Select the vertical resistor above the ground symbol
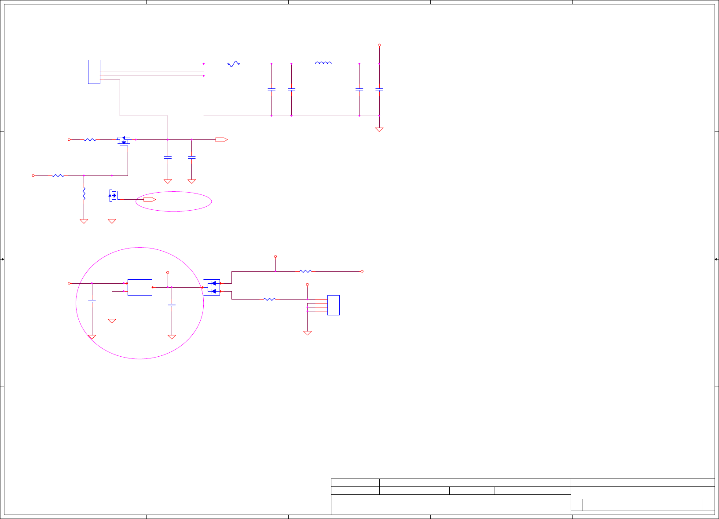This screenshot has height=519, width=719. pyautogui.click(x=84, y=194)
